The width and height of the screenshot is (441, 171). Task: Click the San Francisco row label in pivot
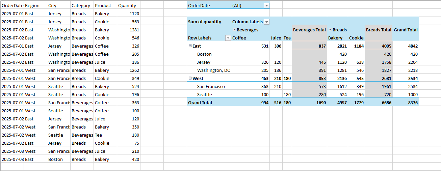[211, 87]
